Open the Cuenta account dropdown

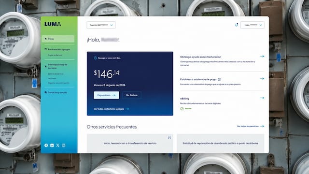pos(101,25)
